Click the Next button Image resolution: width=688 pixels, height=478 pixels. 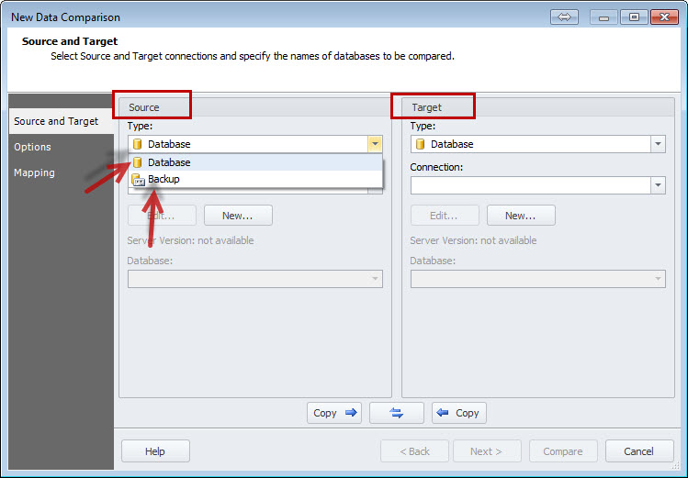coord(487,451)
